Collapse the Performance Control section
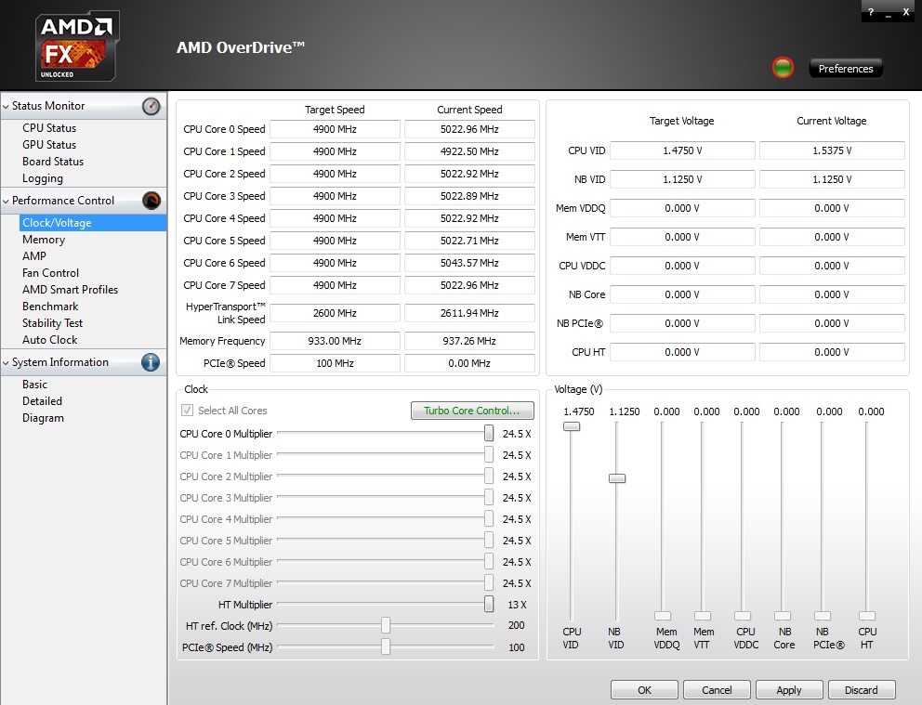 6,201
